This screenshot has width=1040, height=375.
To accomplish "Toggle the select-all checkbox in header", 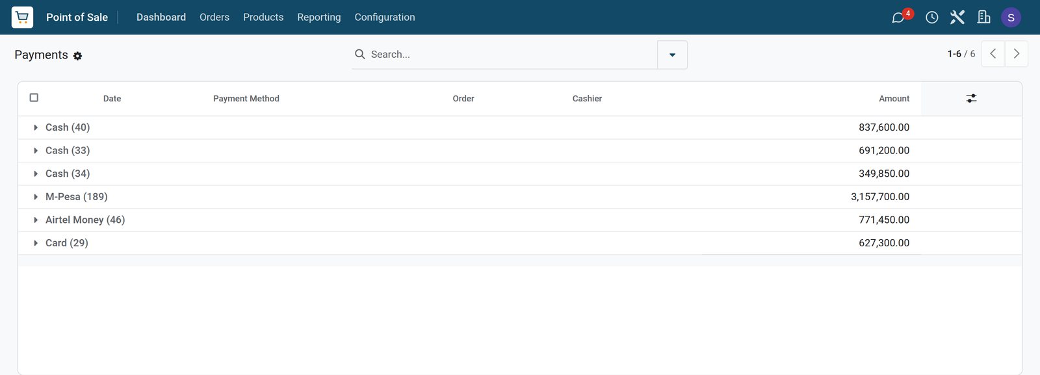I will 34,97.
